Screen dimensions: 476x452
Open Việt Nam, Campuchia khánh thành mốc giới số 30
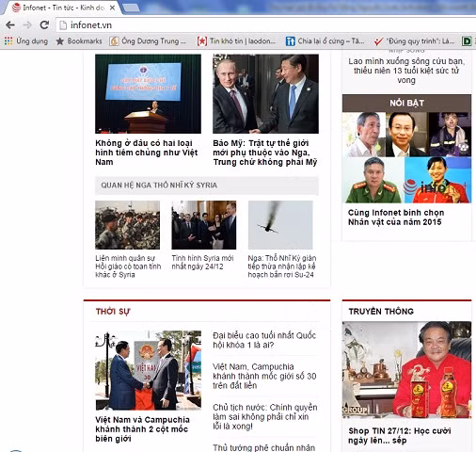click(264, 376)
